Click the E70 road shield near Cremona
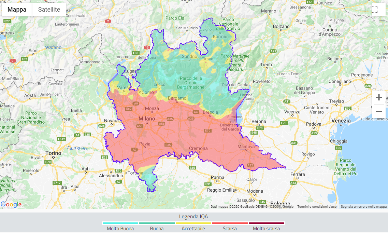 tap(207, 131)
